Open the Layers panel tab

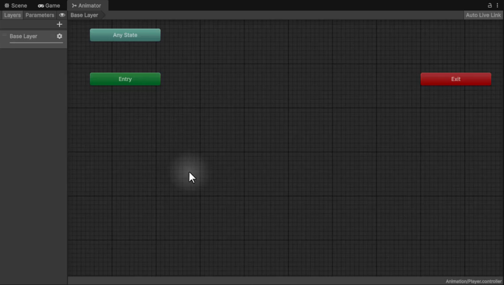point(13,15)
